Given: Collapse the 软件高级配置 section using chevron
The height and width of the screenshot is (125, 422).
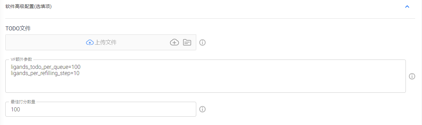Looking at the screenshot, I should pos(407,7).
